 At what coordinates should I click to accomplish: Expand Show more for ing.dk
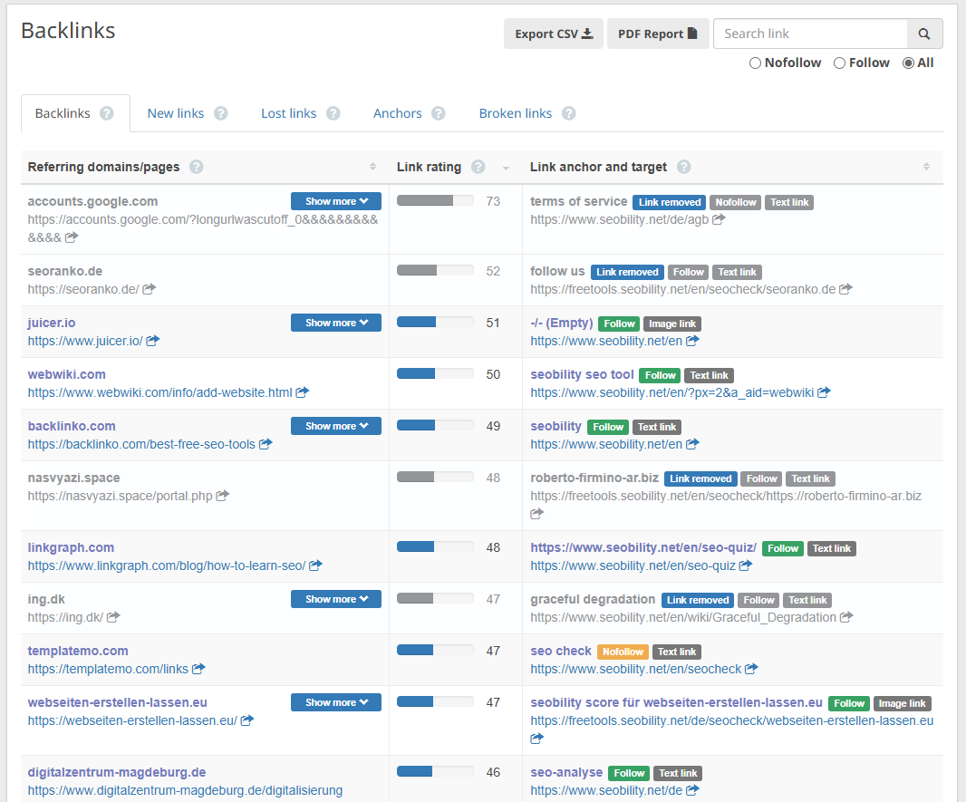point(336,599)
